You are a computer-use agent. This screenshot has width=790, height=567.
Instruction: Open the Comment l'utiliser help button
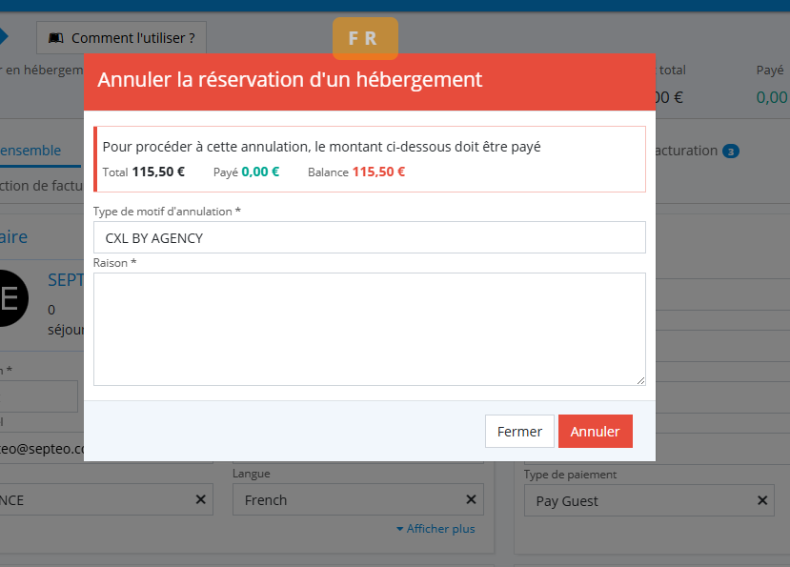coord(121,38)
